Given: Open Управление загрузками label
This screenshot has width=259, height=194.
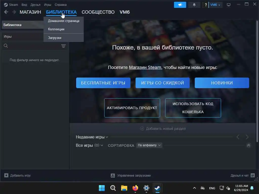Looking at the screenshot, I should [134, 176].
